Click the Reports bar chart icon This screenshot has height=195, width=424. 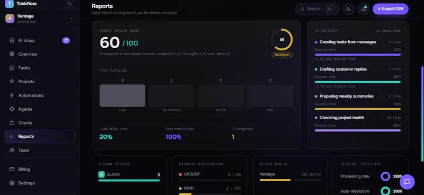tap(12, 137)
